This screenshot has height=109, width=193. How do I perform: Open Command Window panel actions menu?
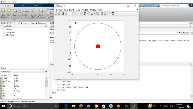[191, 64]
